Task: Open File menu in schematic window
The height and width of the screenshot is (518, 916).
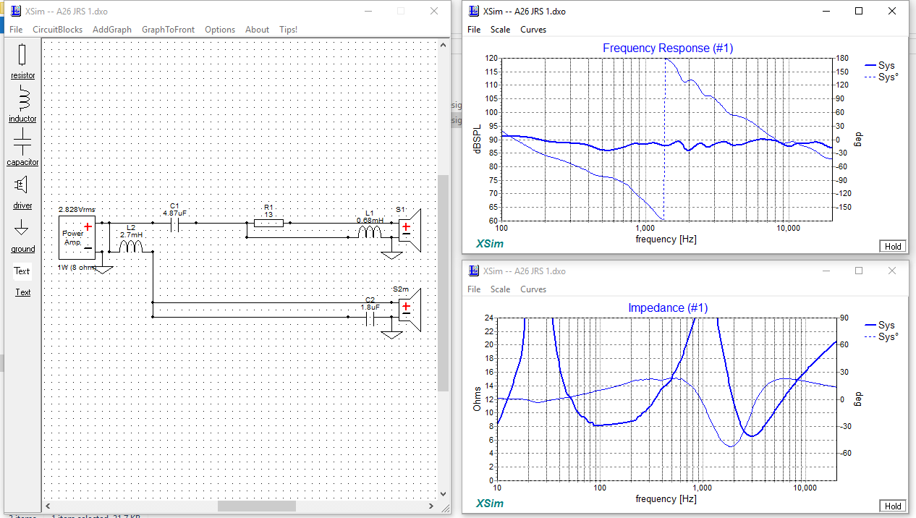Action: click(x=16, y=30)
